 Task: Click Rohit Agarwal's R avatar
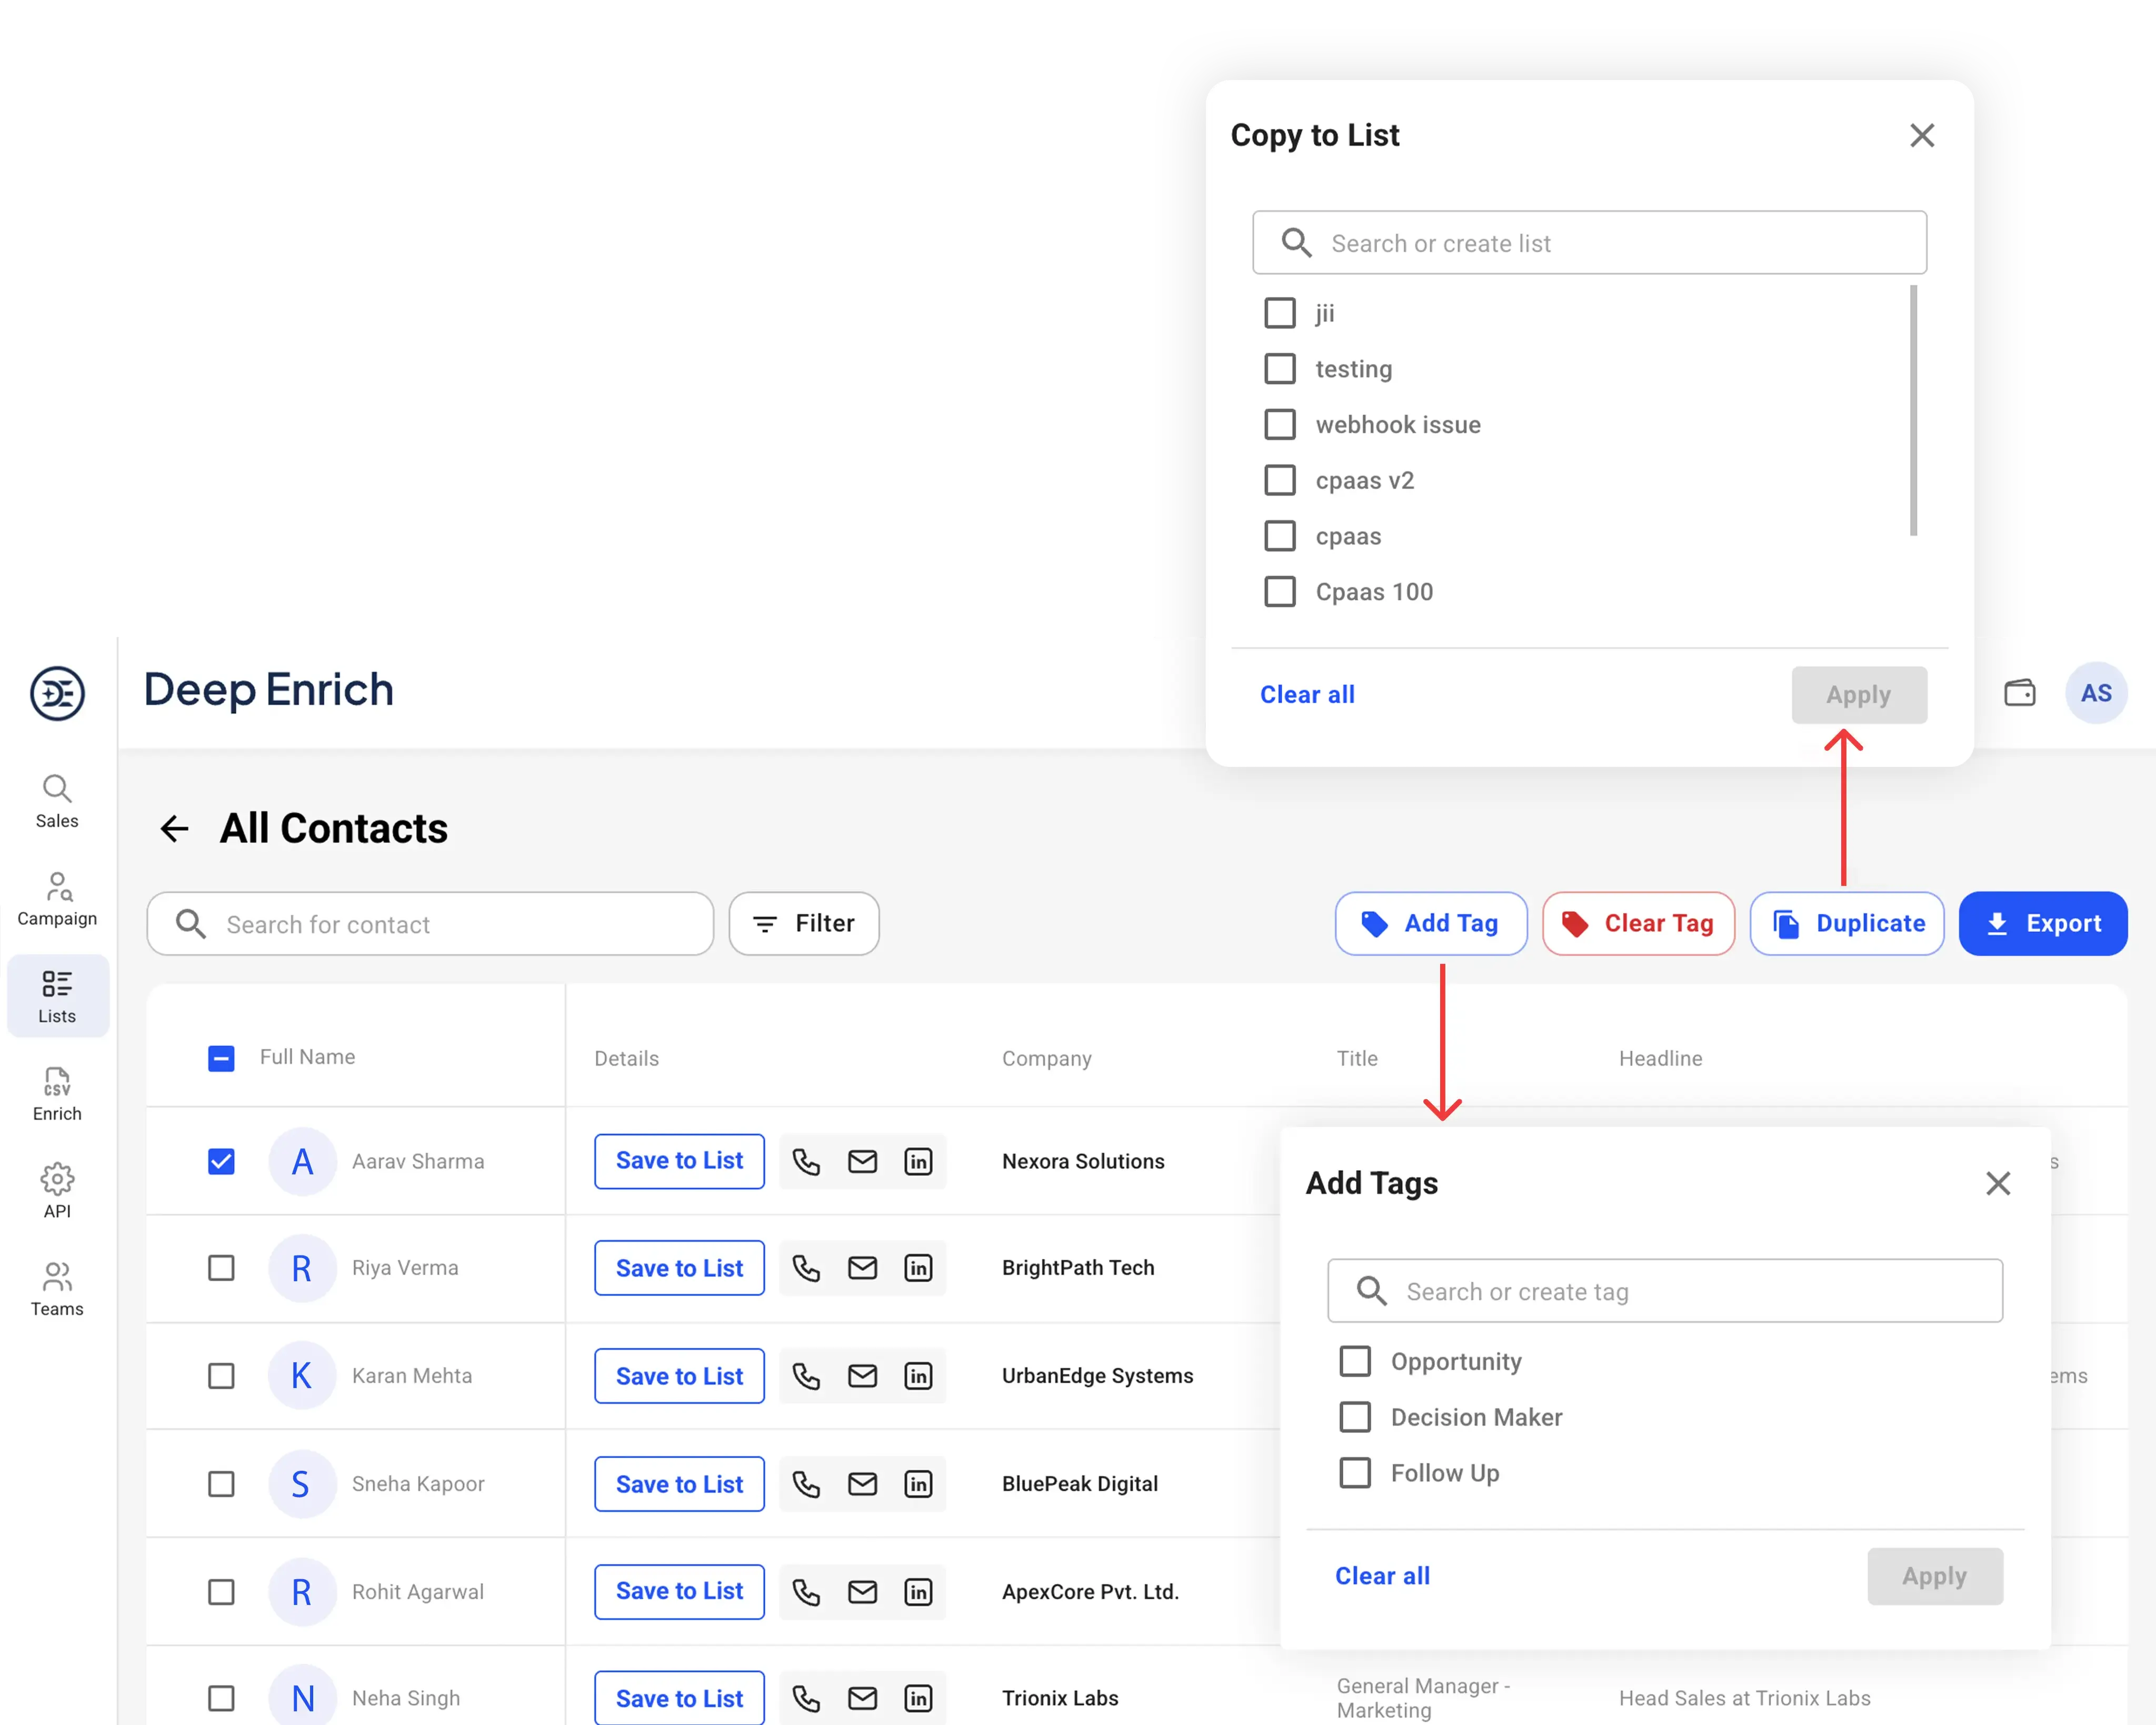tap(302, 1591)
